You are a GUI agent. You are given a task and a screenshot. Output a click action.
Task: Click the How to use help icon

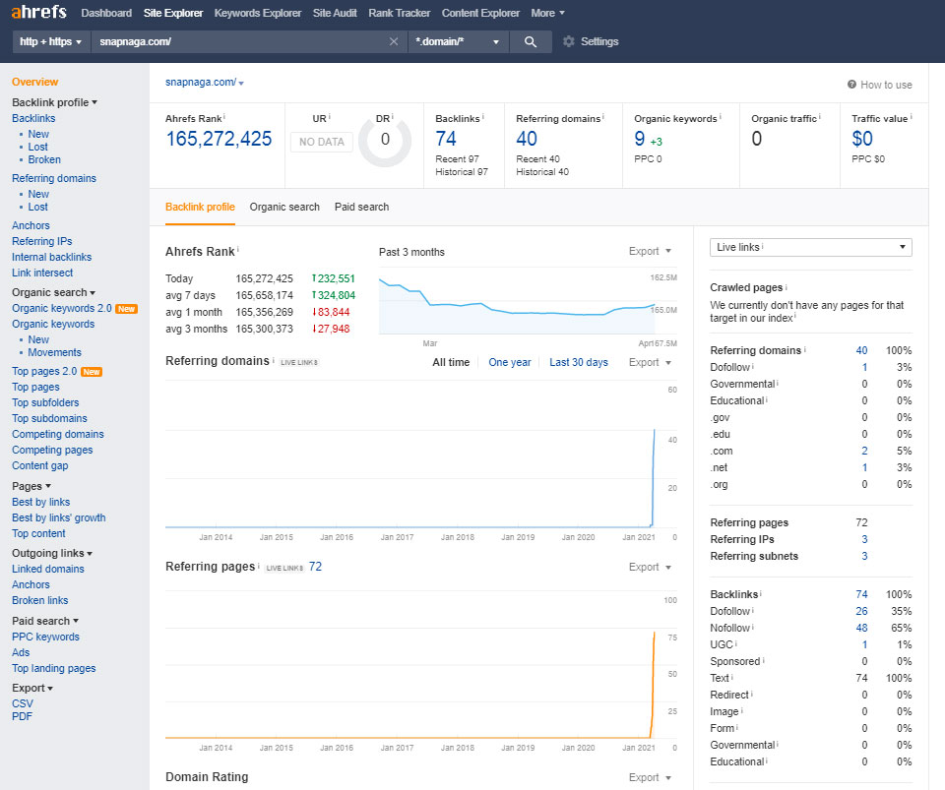click(851, 85)
